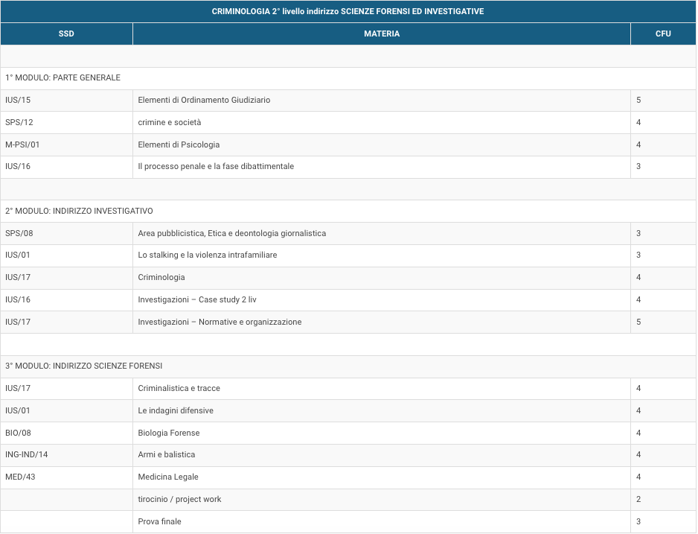
Task: Click the 'BIO/08' cell
Action: 66,433
